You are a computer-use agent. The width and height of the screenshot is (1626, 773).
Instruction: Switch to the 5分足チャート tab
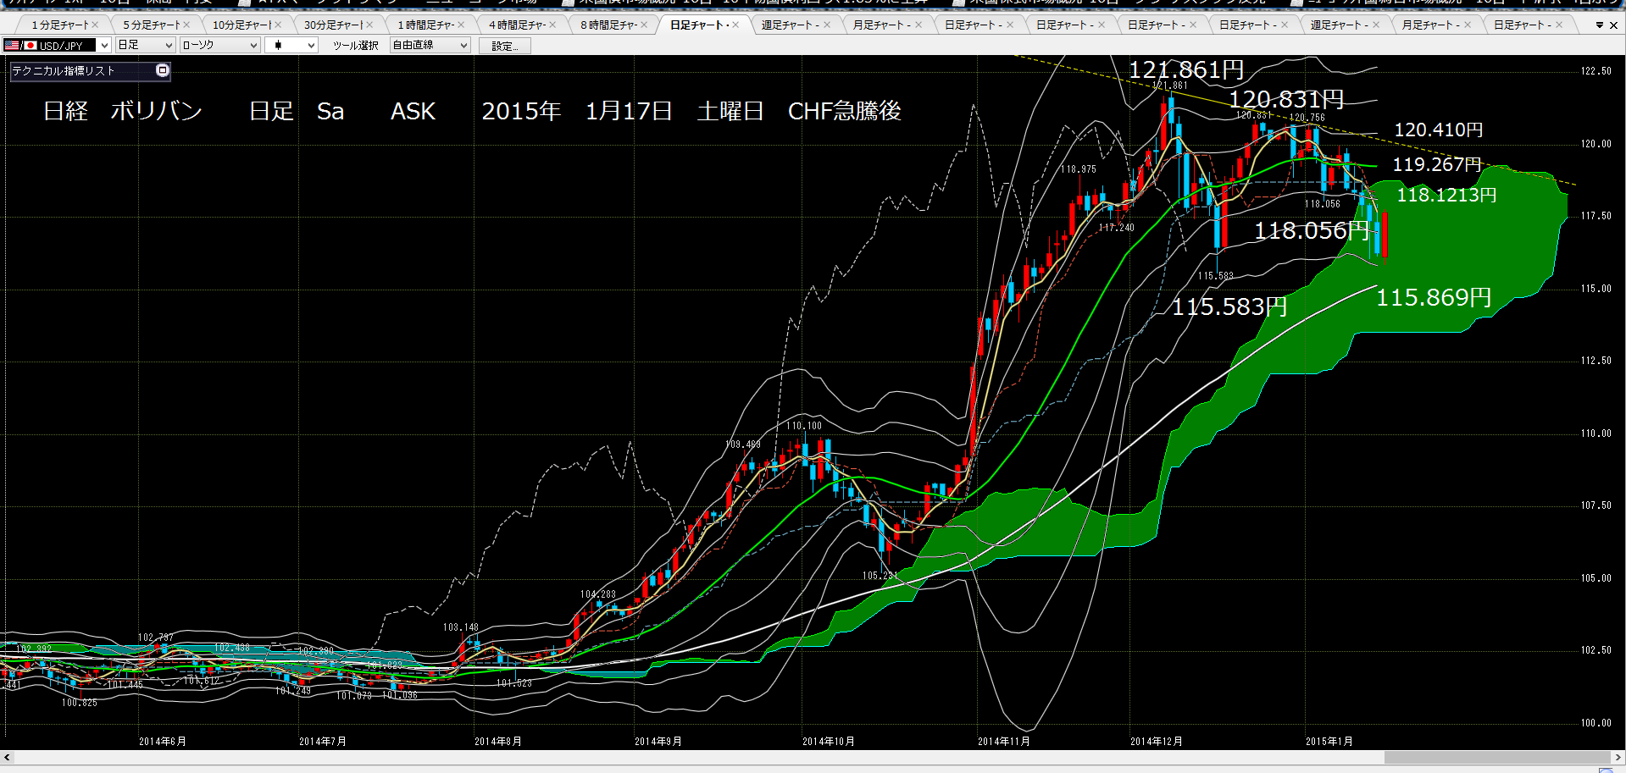[x=151, y=25]
